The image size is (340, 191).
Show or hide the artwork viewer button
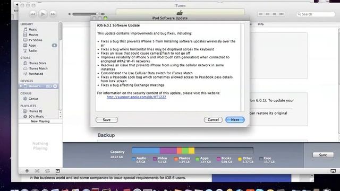click(x=58, y=171)
